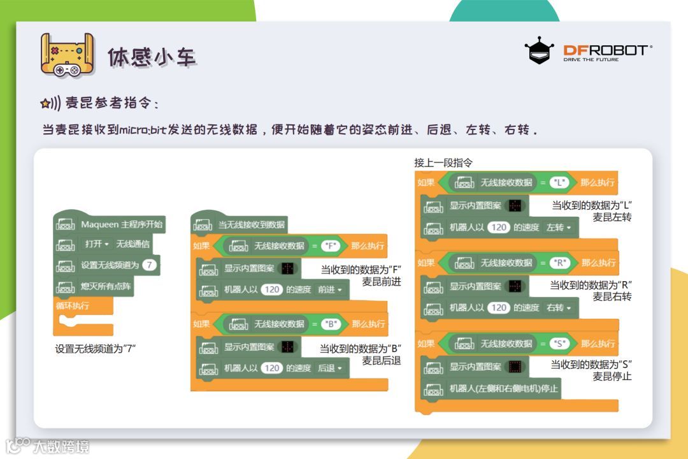The width and height of the screenshot is (688, 459).
Task: Click the wireless channel value 7
Action: (x=149, y=265)
